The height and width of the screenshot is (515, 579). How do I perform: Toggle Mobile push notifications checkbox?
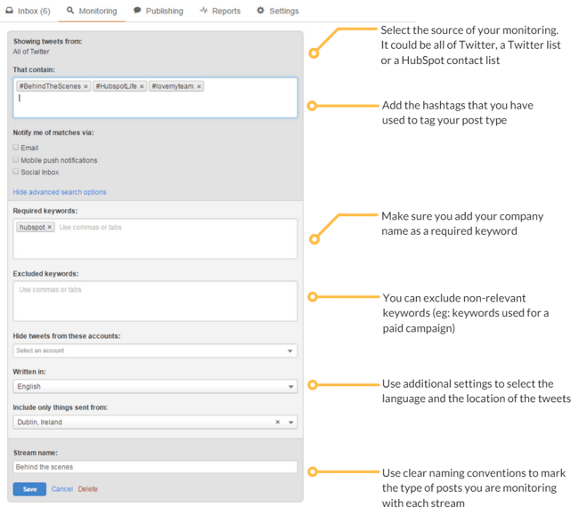click(x=16, y=160)
